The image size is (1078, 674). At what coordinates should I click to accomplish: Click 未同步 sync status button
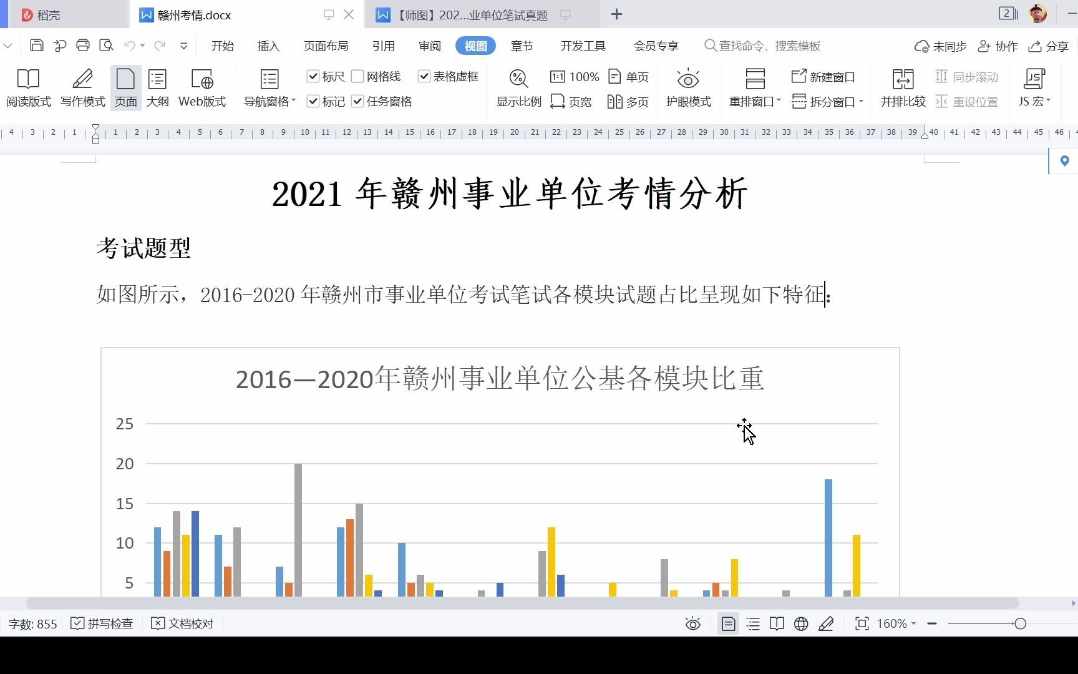[x=940, y=46]
